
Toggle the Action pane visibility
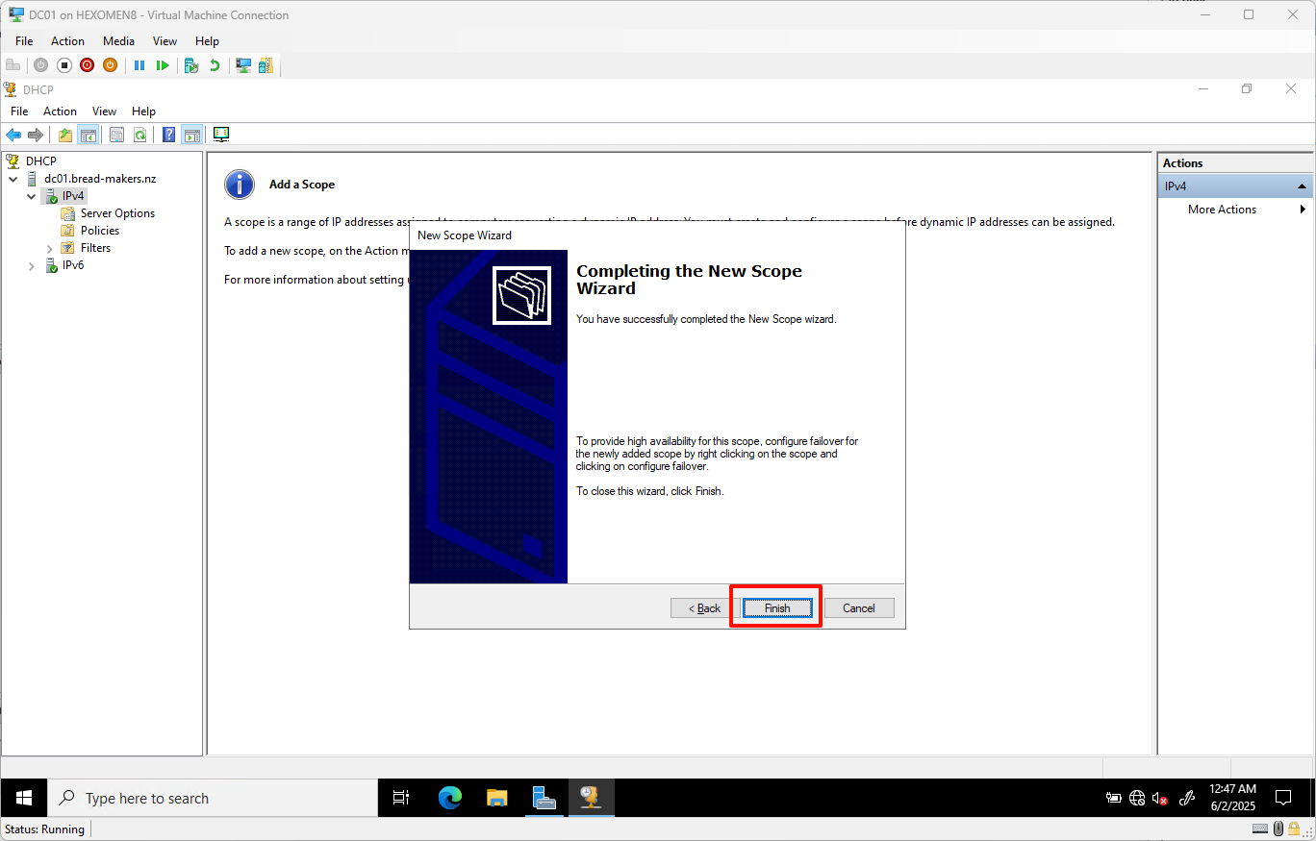[191, 135]
